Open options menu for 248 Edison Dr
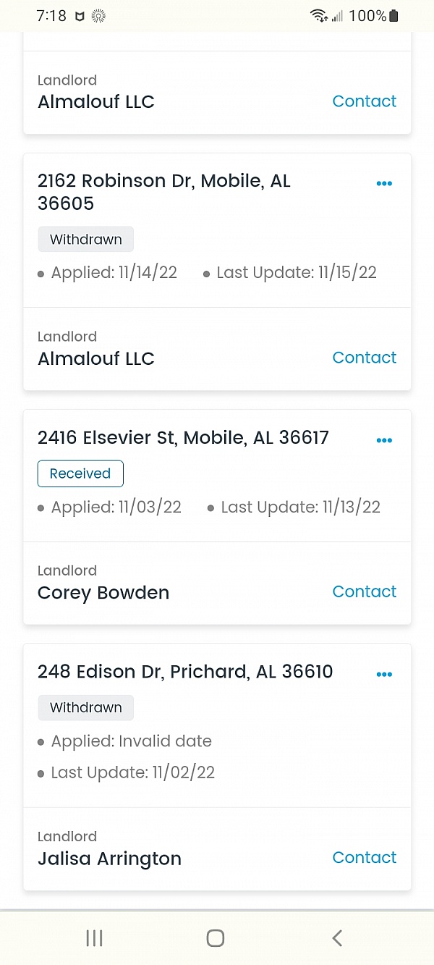The width and height of the screenshot is (434, 965). (x=384, y=675)
